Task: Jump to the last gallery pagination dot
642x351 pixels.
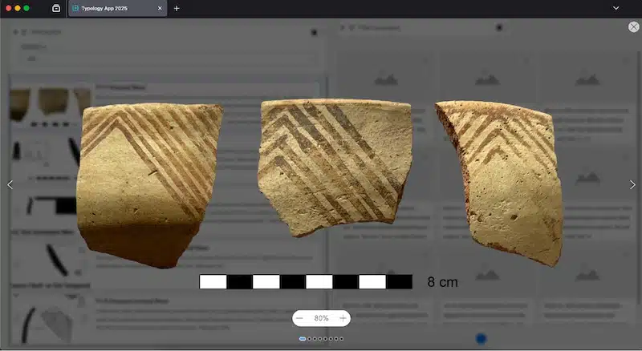Action: pyautogui.click(x=341, y=339)
